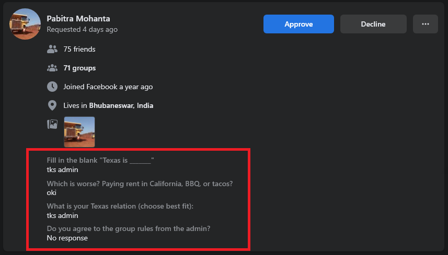The height and width of the screenshot is (255, 448).
Task: Select the Fill in the blank Texas question
Action: click(x=100, y=160)
